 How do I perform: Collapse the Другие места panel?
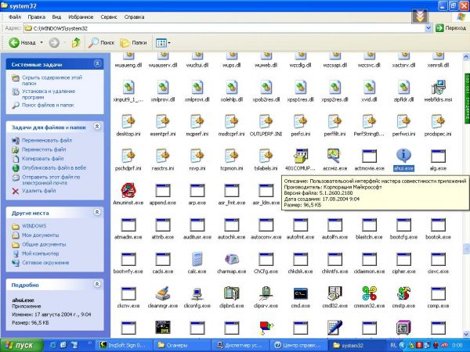tap(97, 211)
